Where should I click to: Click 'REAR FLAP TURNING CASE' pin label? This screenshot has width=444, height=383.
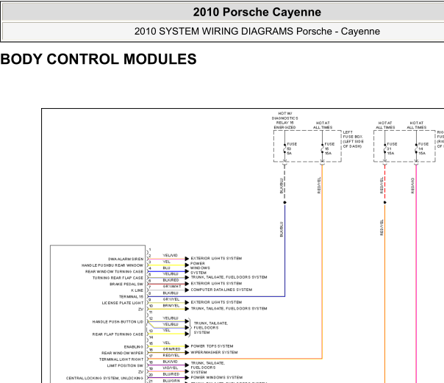118,334
